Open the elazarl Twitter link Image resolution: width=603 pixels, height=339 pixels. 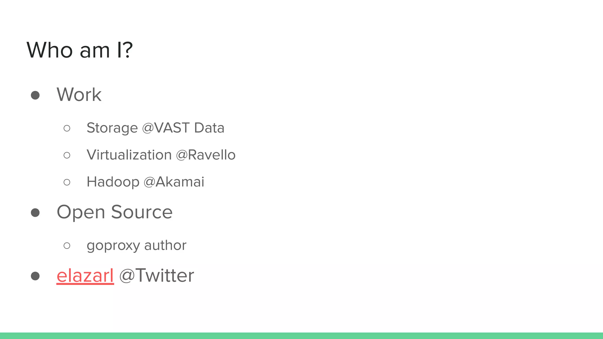point(85,276)
